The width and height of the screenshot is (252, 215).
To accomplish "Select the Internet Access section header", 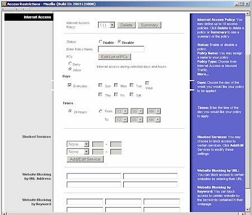I will [x=29, y=17].
